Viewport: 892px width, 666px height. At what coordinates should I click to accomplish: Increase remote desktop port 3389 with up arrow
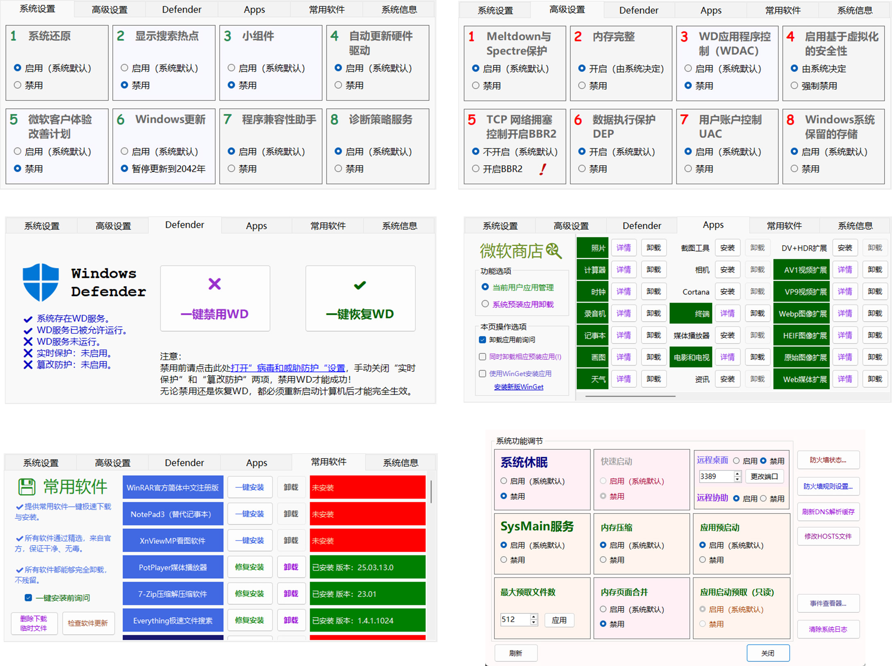[737, 474]
